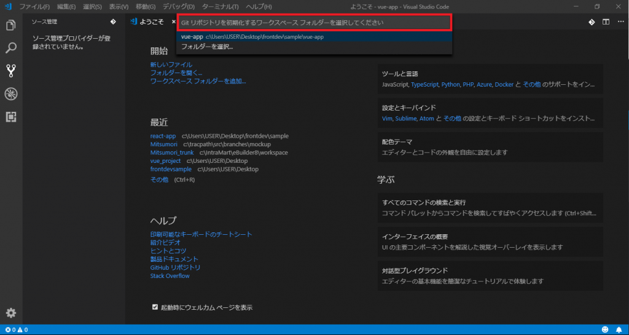
Task: Open recent project Mitsumori_trunk
Action: click(172, 152)
